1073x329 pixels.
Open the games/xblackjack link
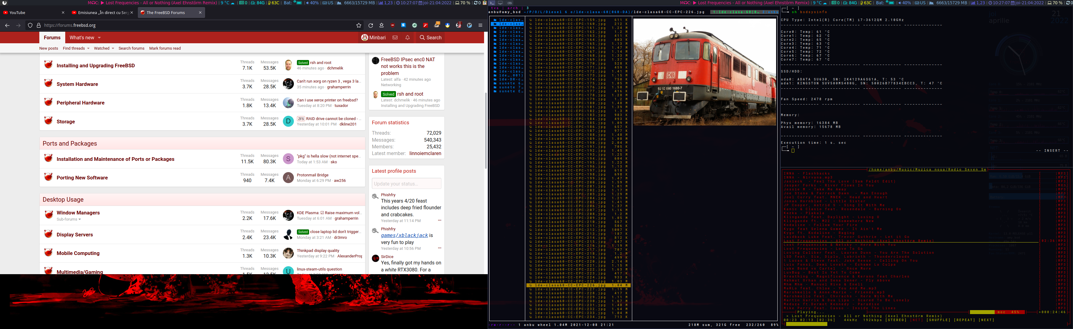pyautogui.click(x=405, y=235)
